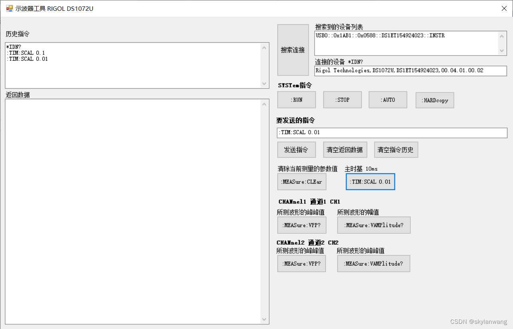513x329 pixels.
Task: Click the *IDN? line in command history
Action: point(14,47)
